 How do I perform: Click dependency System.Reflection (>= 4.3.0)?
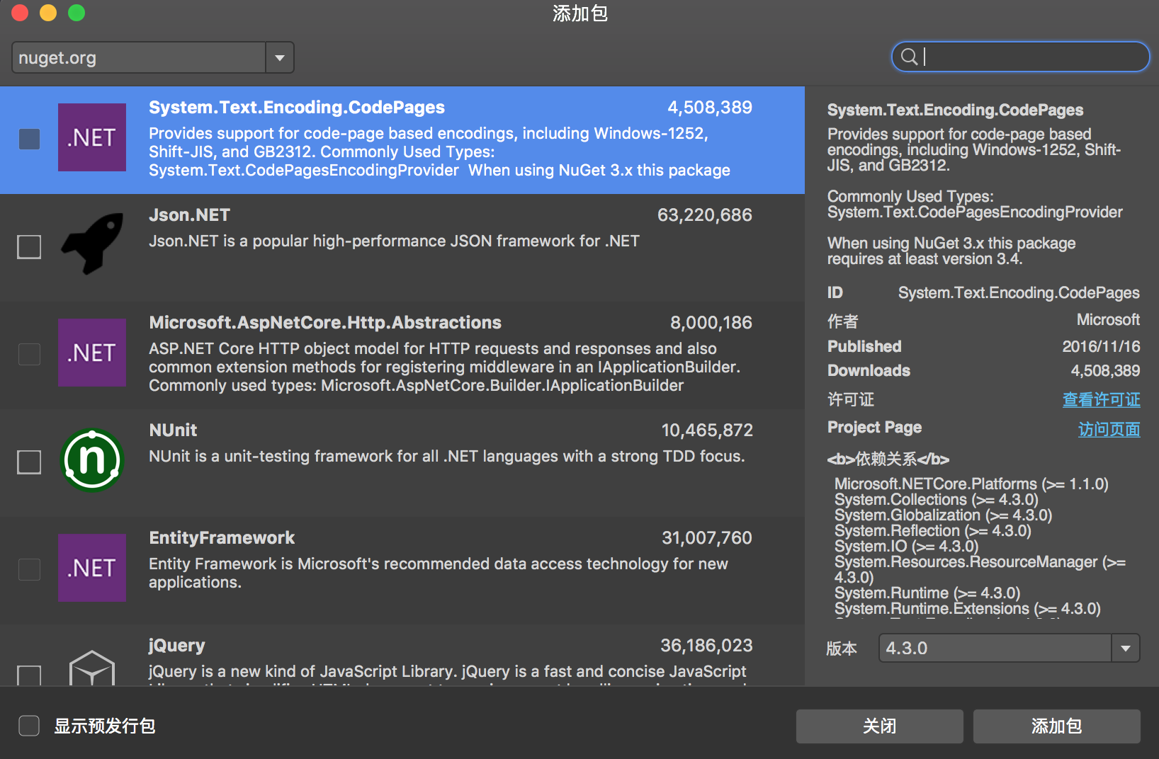tap(933, 530)
